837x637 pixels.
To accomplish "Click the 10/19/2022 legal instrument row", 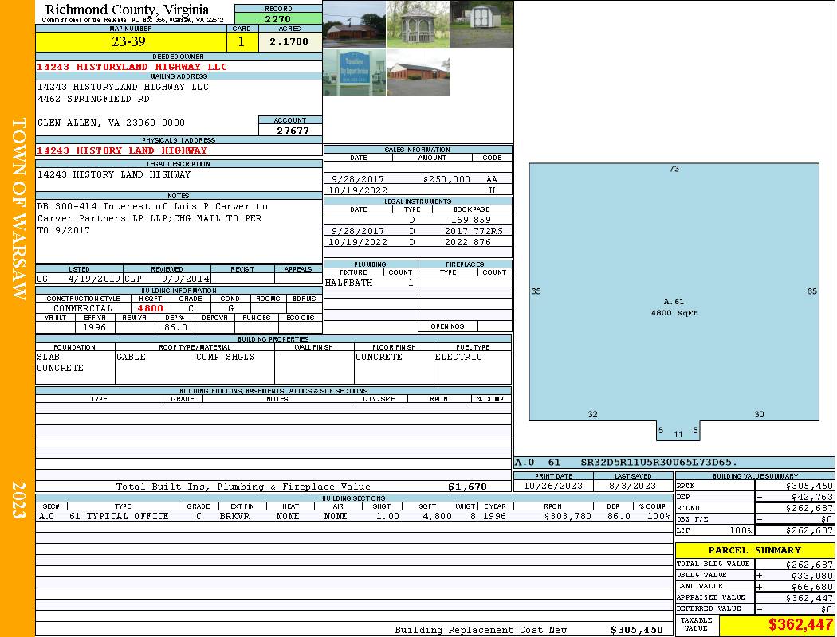I will click(418, 242).
